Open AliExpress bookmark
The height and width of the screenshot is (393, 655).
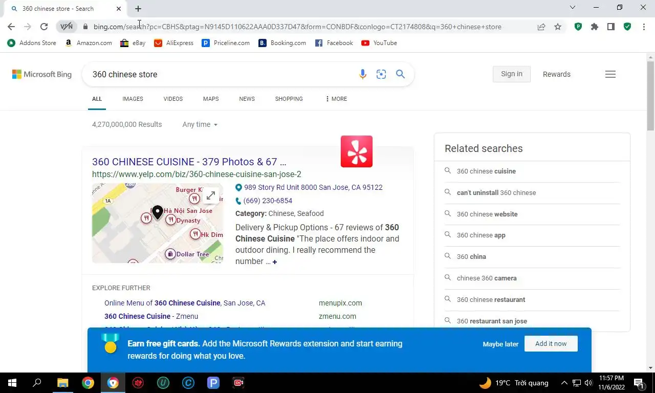[x=173, y=43]
